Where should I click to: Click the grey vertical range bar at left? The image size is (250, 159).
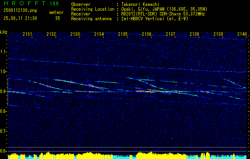(x=8, y=92)
